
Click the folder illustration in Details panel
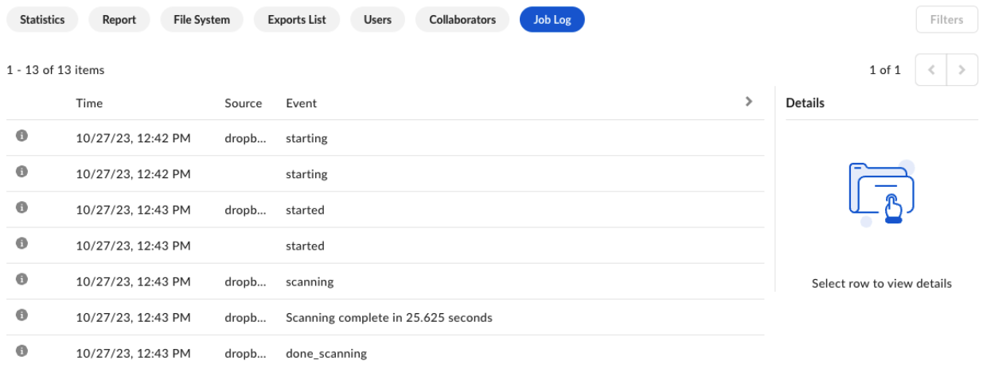point(881,192)
